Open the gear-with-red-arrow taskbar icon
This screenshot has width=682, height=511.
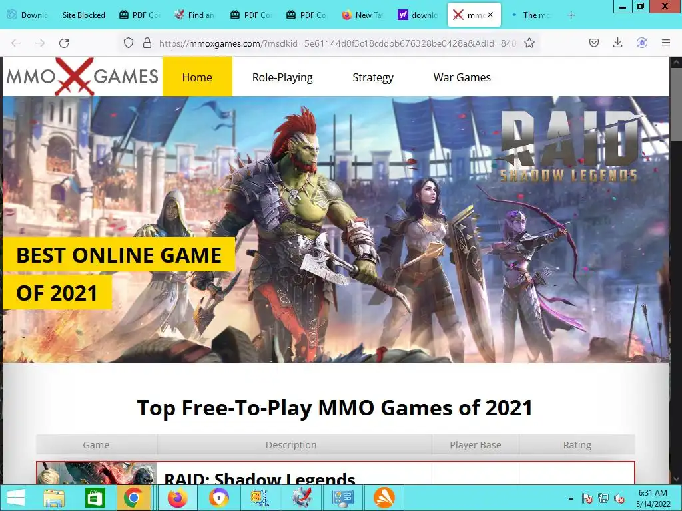[x=302, y=498]
